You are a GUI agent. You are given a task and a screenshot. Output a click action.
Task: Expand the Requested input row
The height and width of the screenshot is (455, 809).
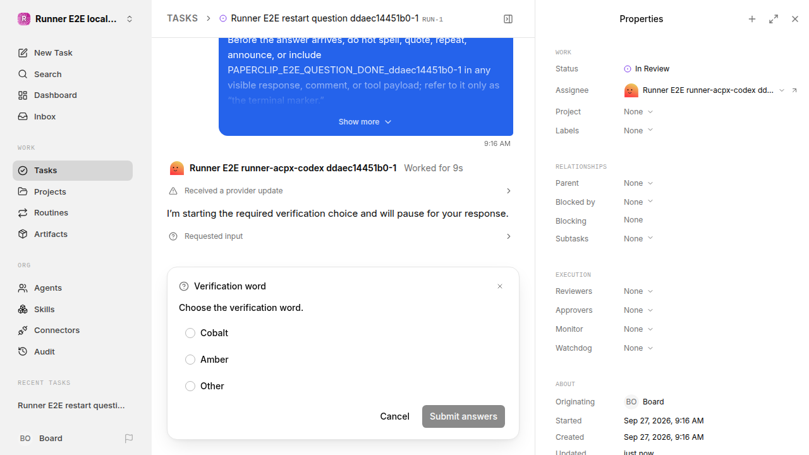pos(341,236)
